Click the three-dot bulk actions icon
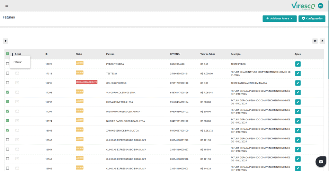Viewport: 329px width, 171px height. (12, 54)
